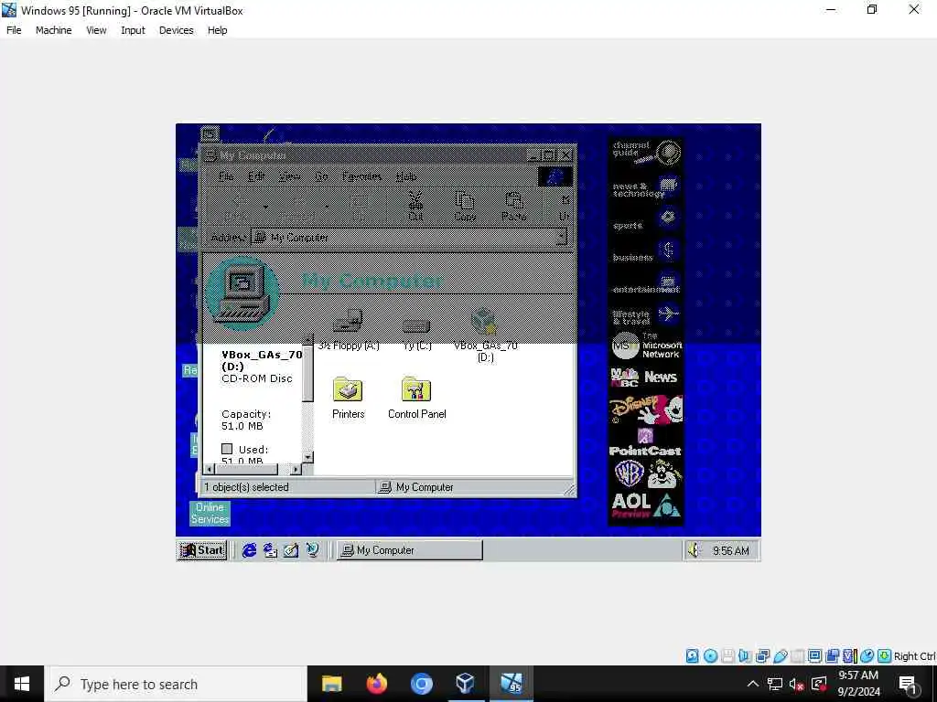The height and width of the screenshot is (702, 937).
Task: Click the VirtualBox display settings indicator
Action: (814, 656)
